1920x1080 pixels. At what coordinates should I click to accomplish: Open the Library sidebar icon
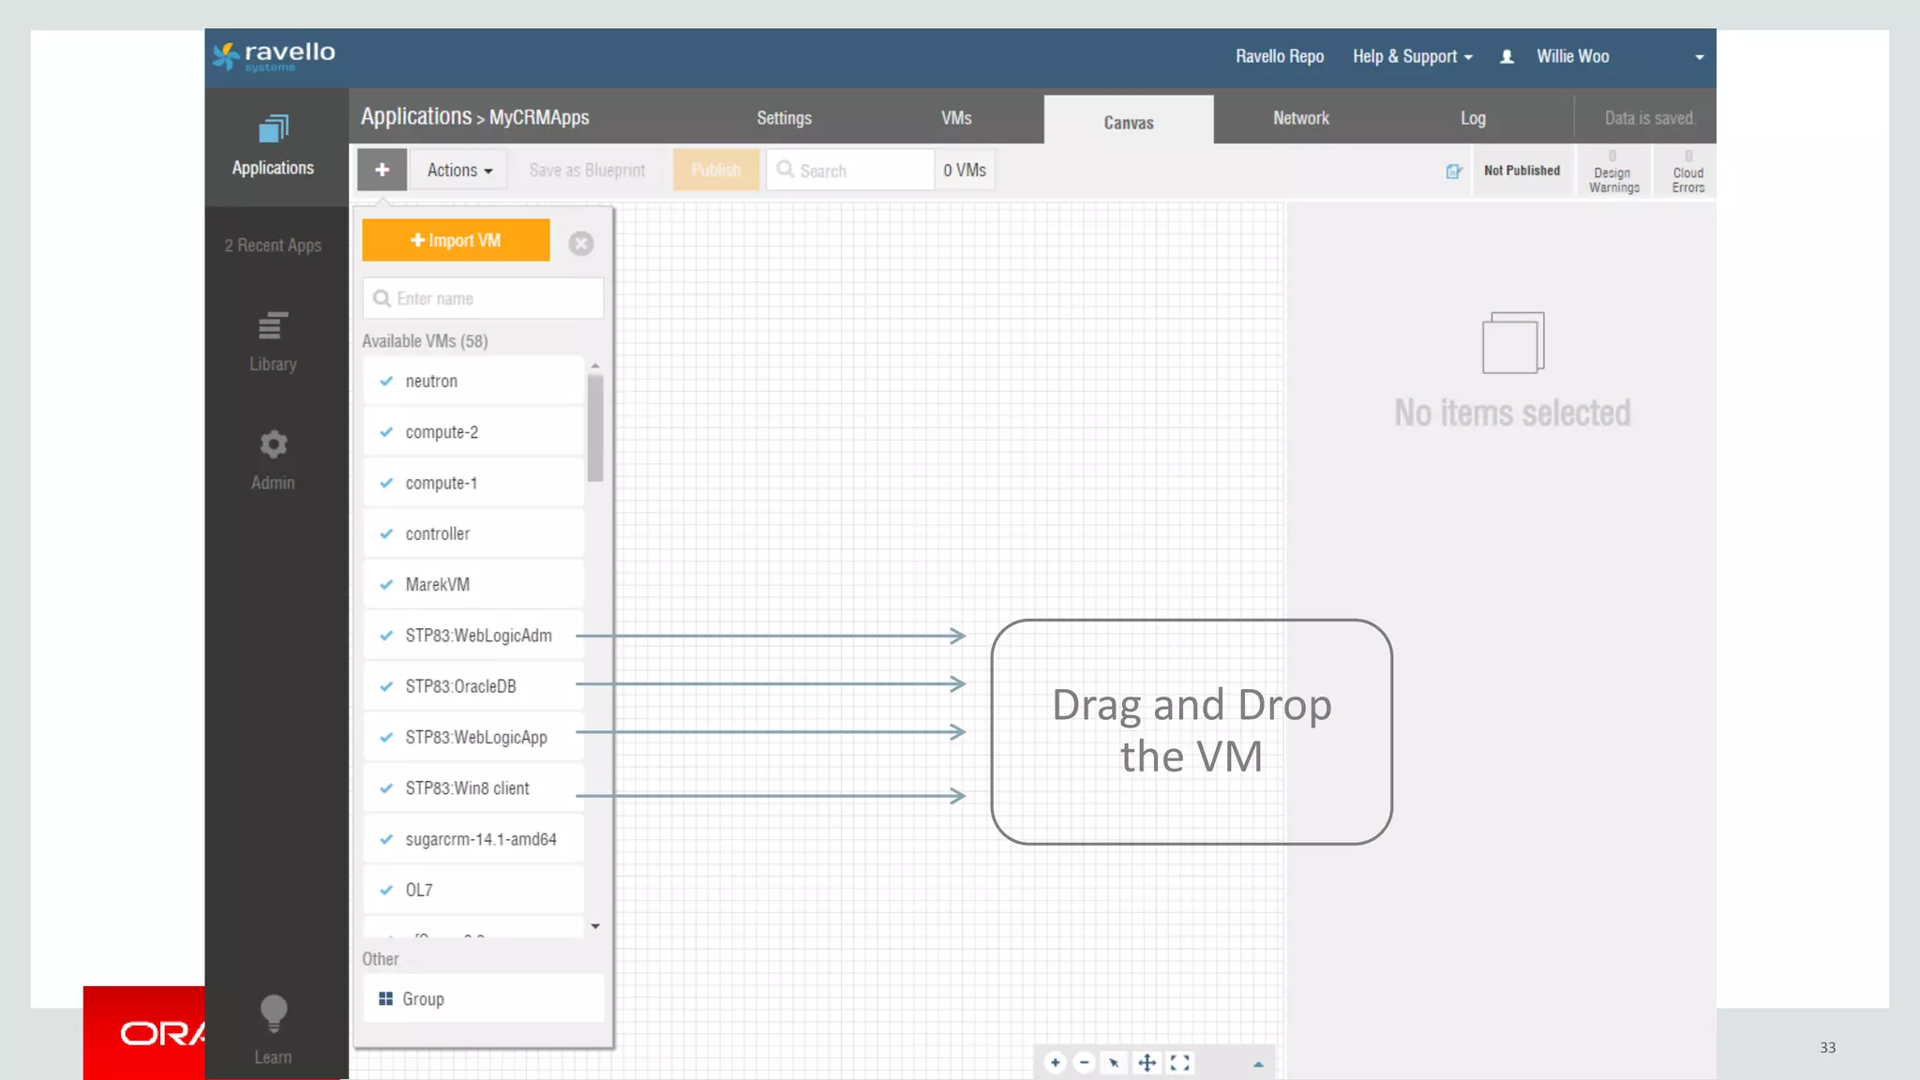[x=273, y=325]
